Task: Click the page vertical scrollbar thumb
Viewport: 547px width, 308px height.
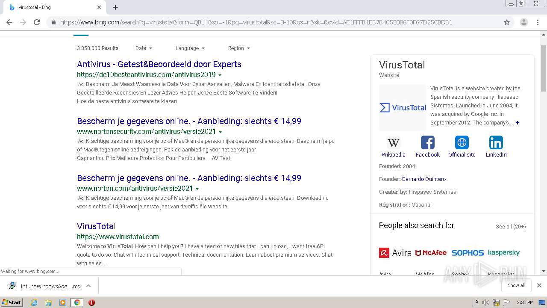Action: point(544,68)
